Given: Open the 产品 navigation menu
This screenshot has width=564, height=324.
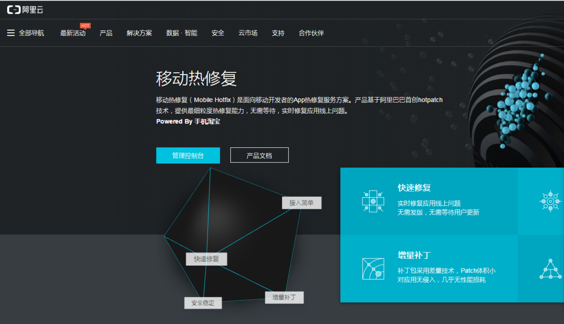Looking at the screenshot, I should (106, 33).
